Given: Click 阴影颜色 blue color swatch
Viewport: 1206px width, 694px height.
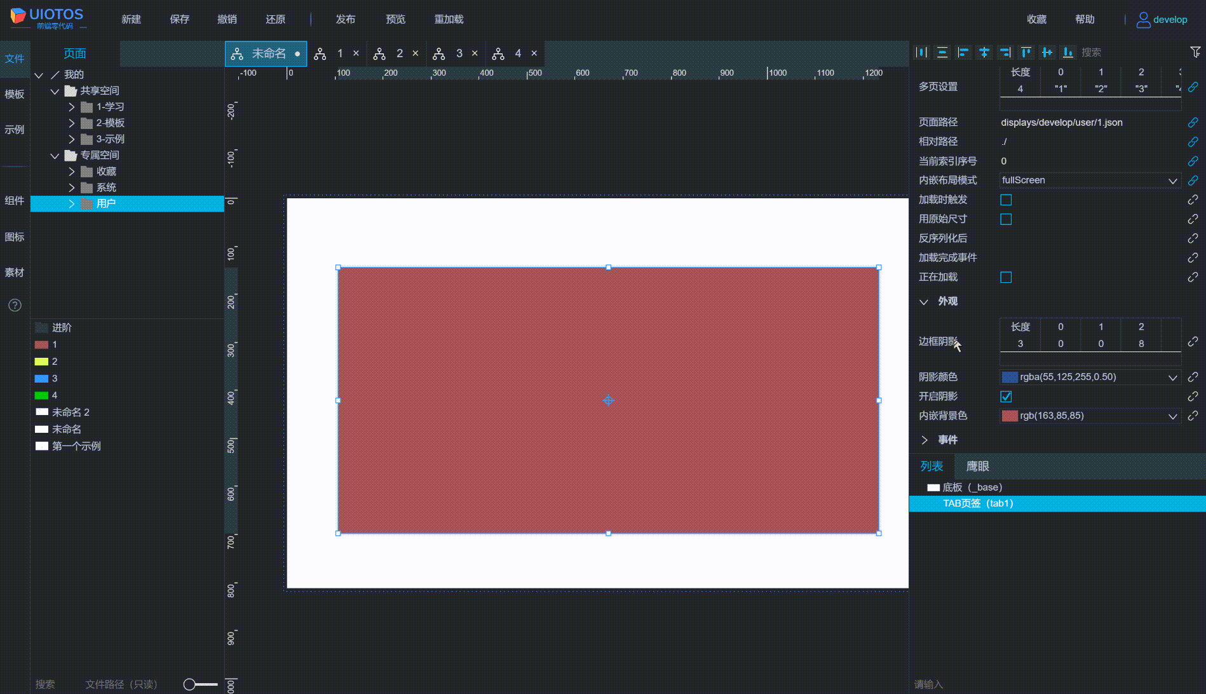Looking at the screenshot, I should click(1010, 378).
